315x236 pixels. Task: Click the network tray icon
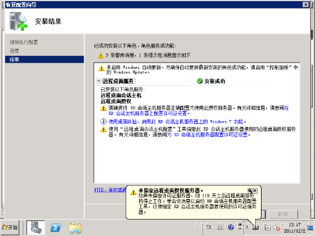coord(267,228)
